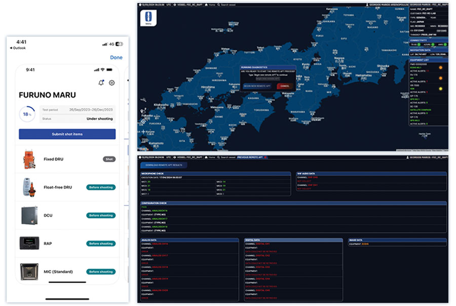Click the plus icon on the map's left edge
This screenshot has height=306, width=456.
point(143,132)
